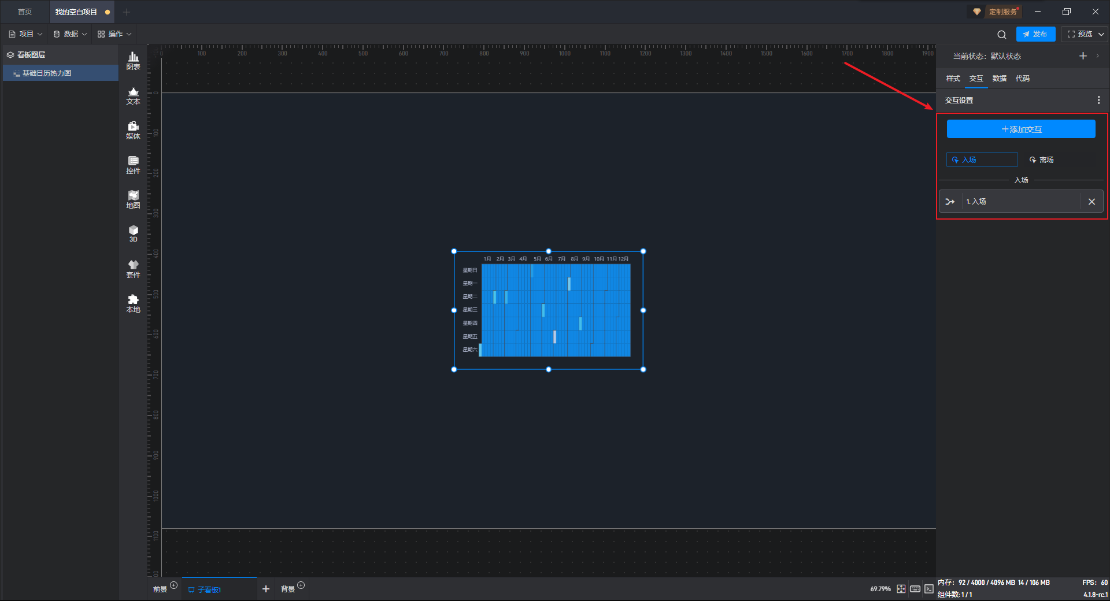Click the plus circle beside 背景

point(301,585)
